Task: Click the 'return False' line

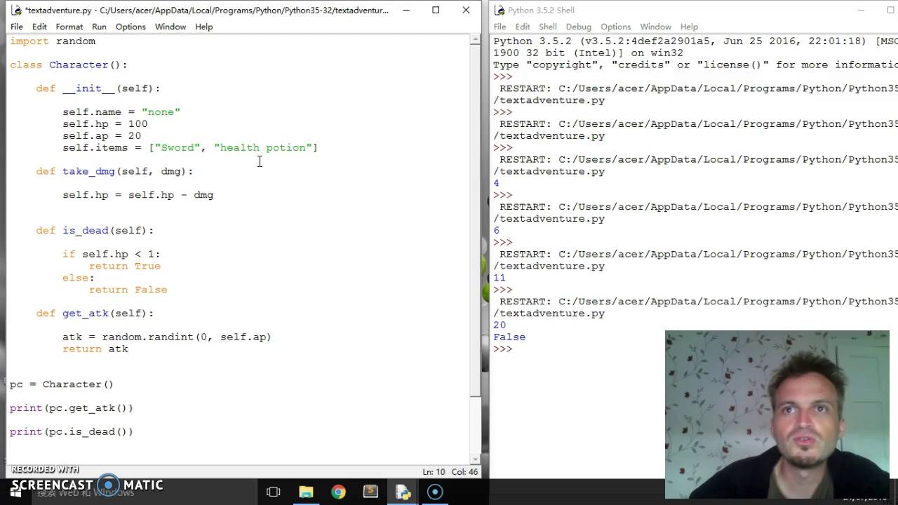Action: point(128,290)
